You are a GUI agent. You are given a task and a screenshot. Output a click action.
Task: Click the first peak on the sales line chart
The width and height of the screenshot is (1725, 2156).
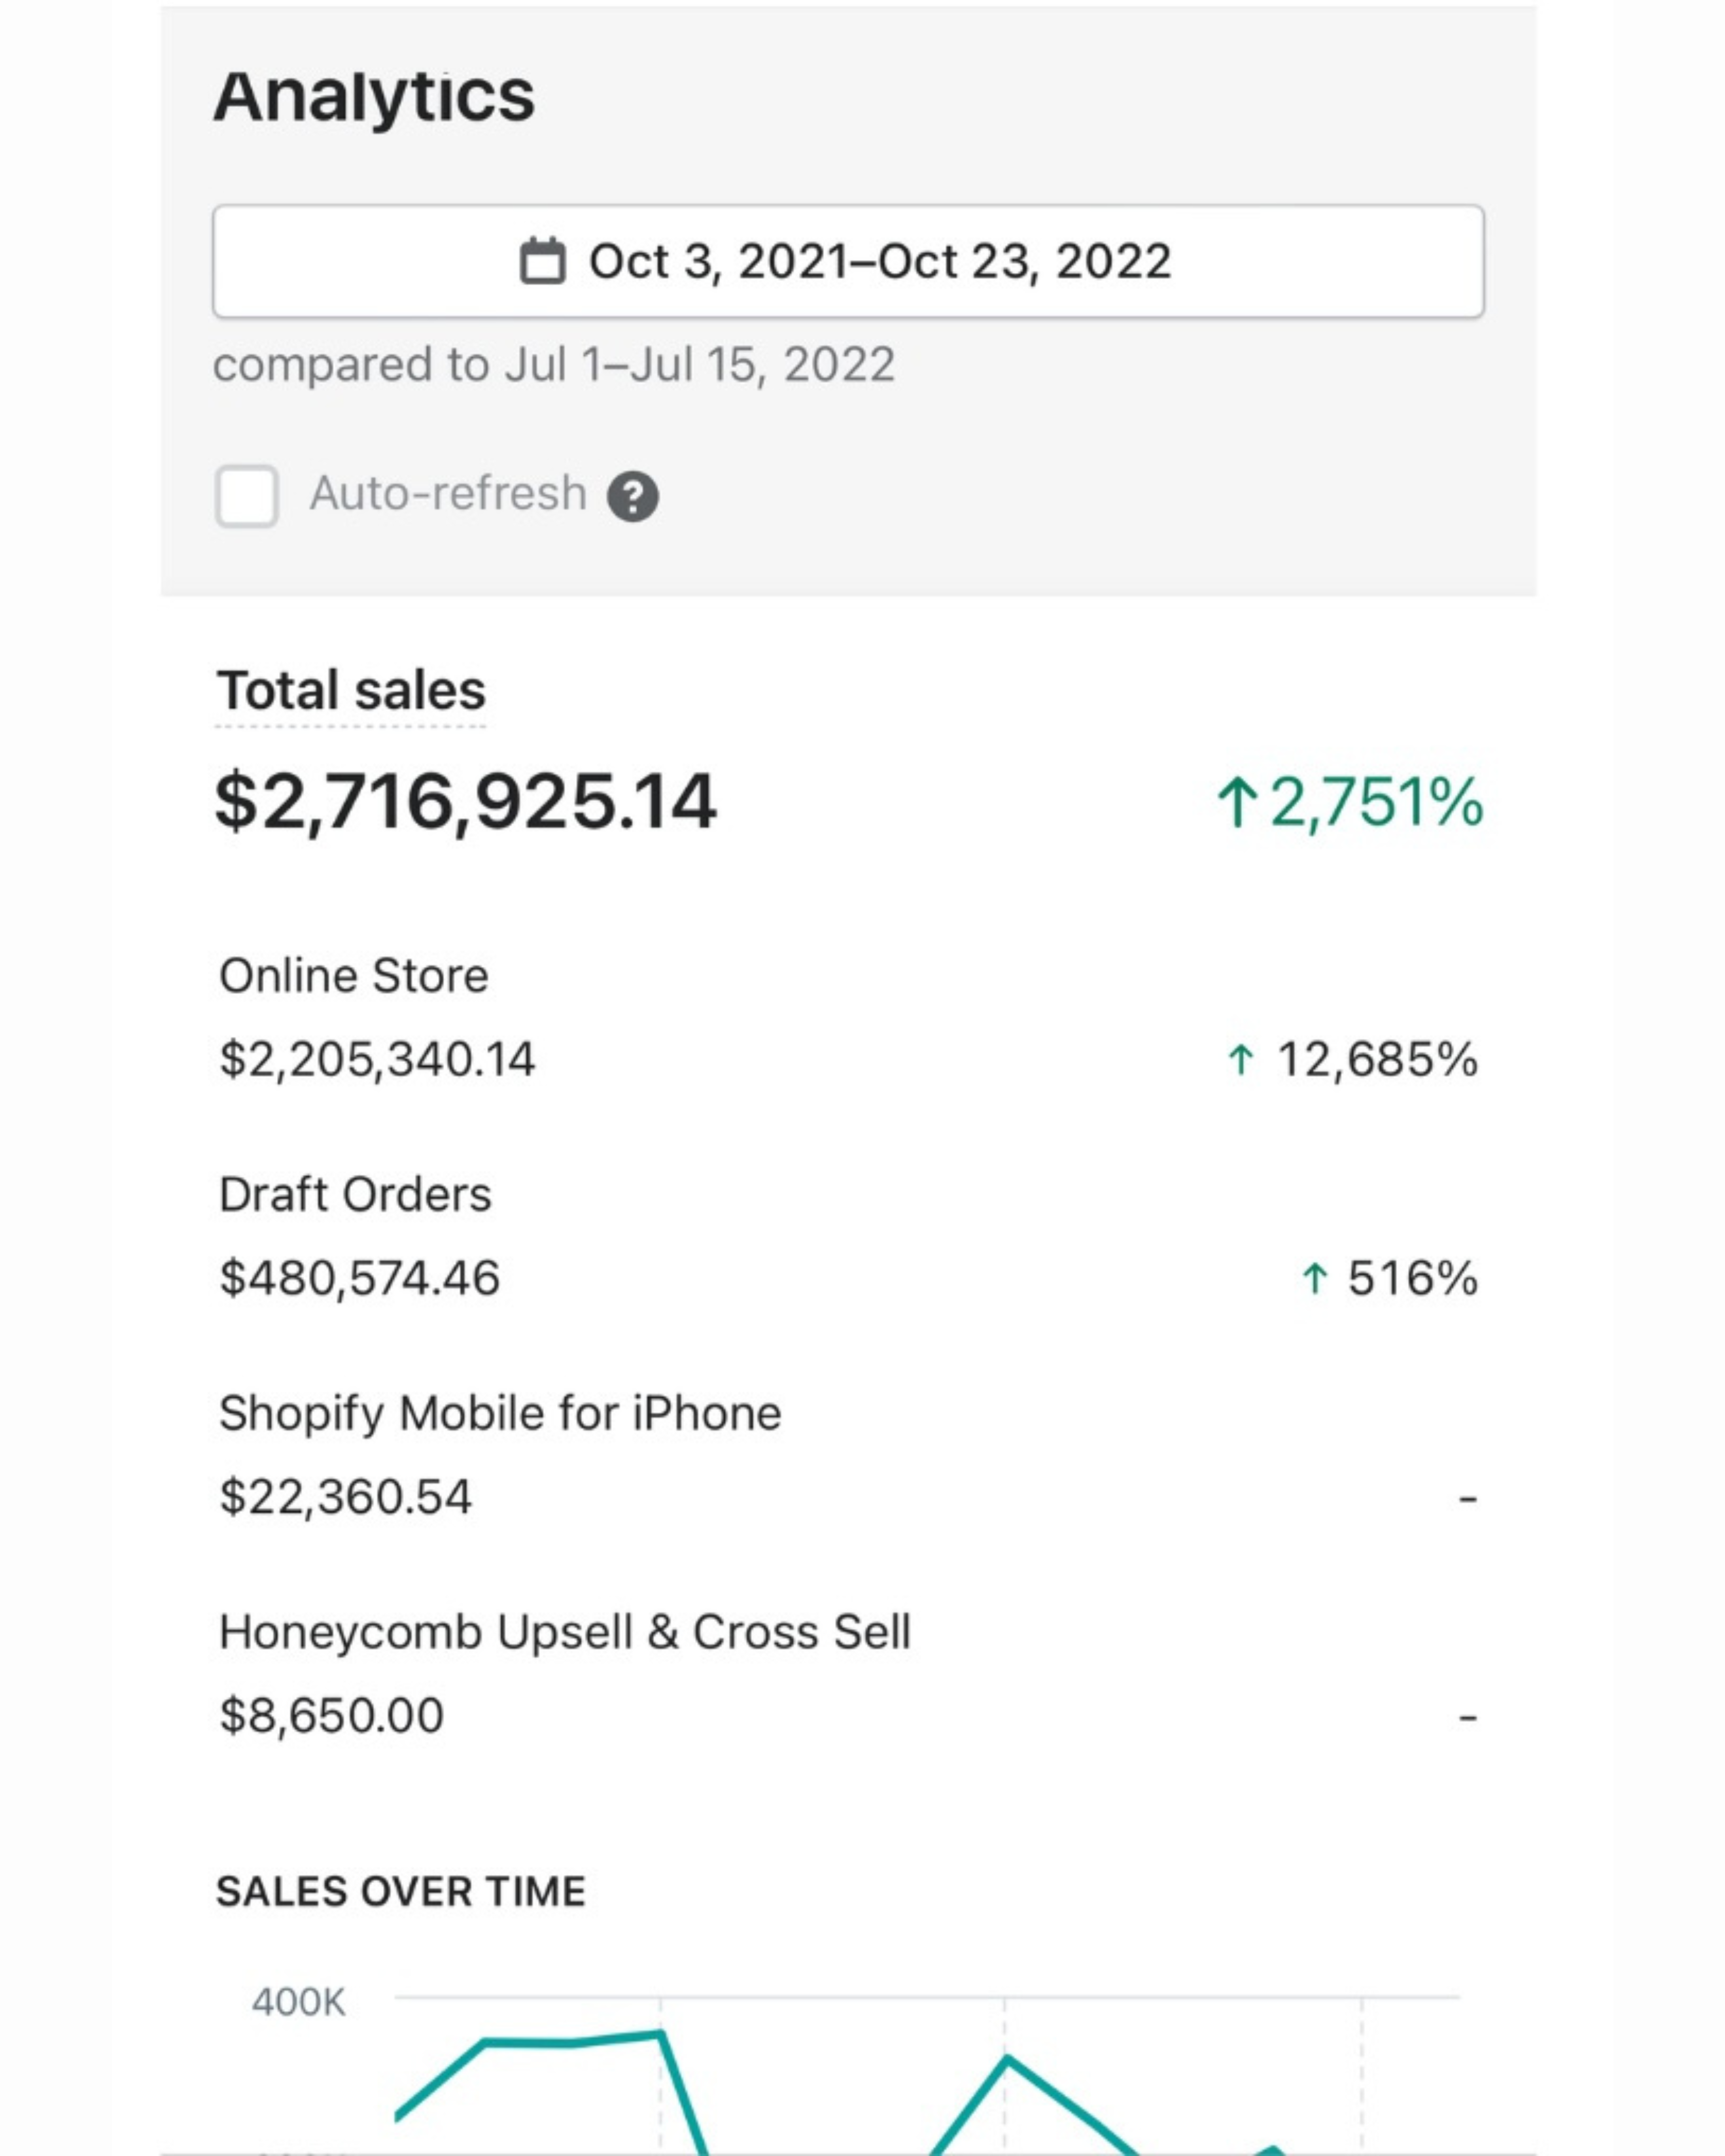(x=660, y=2032)
